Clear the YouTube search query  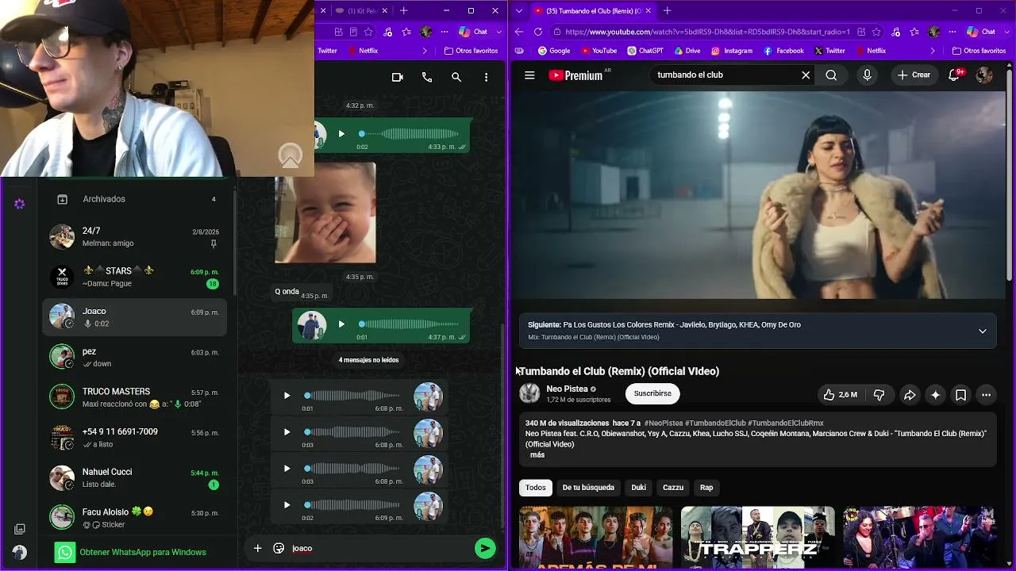806,75
